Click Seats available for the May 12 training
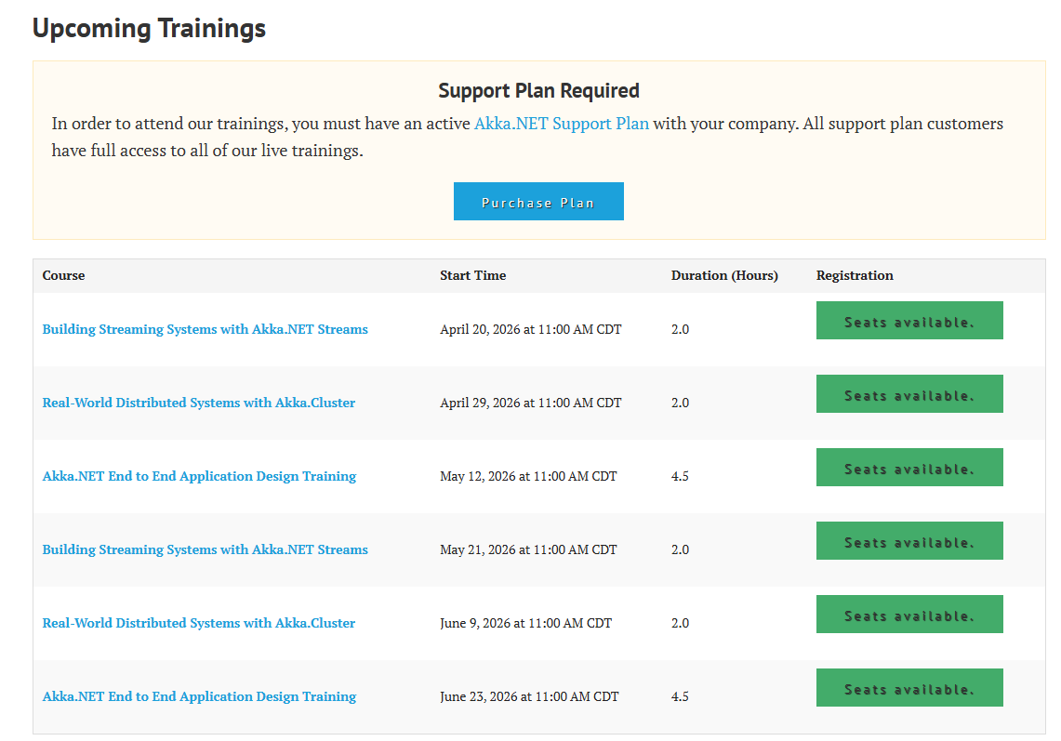Image resolution: width=1061 pixels, height=741 pixels. tap(909, 468)
